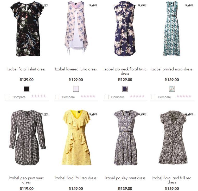Tick Compare for Izabel floral t-shirt dress
This screenshot has height=191, width=198.
8,97
